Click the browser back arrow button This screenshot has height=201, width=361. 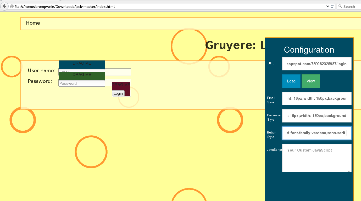[x=4, y=6]
